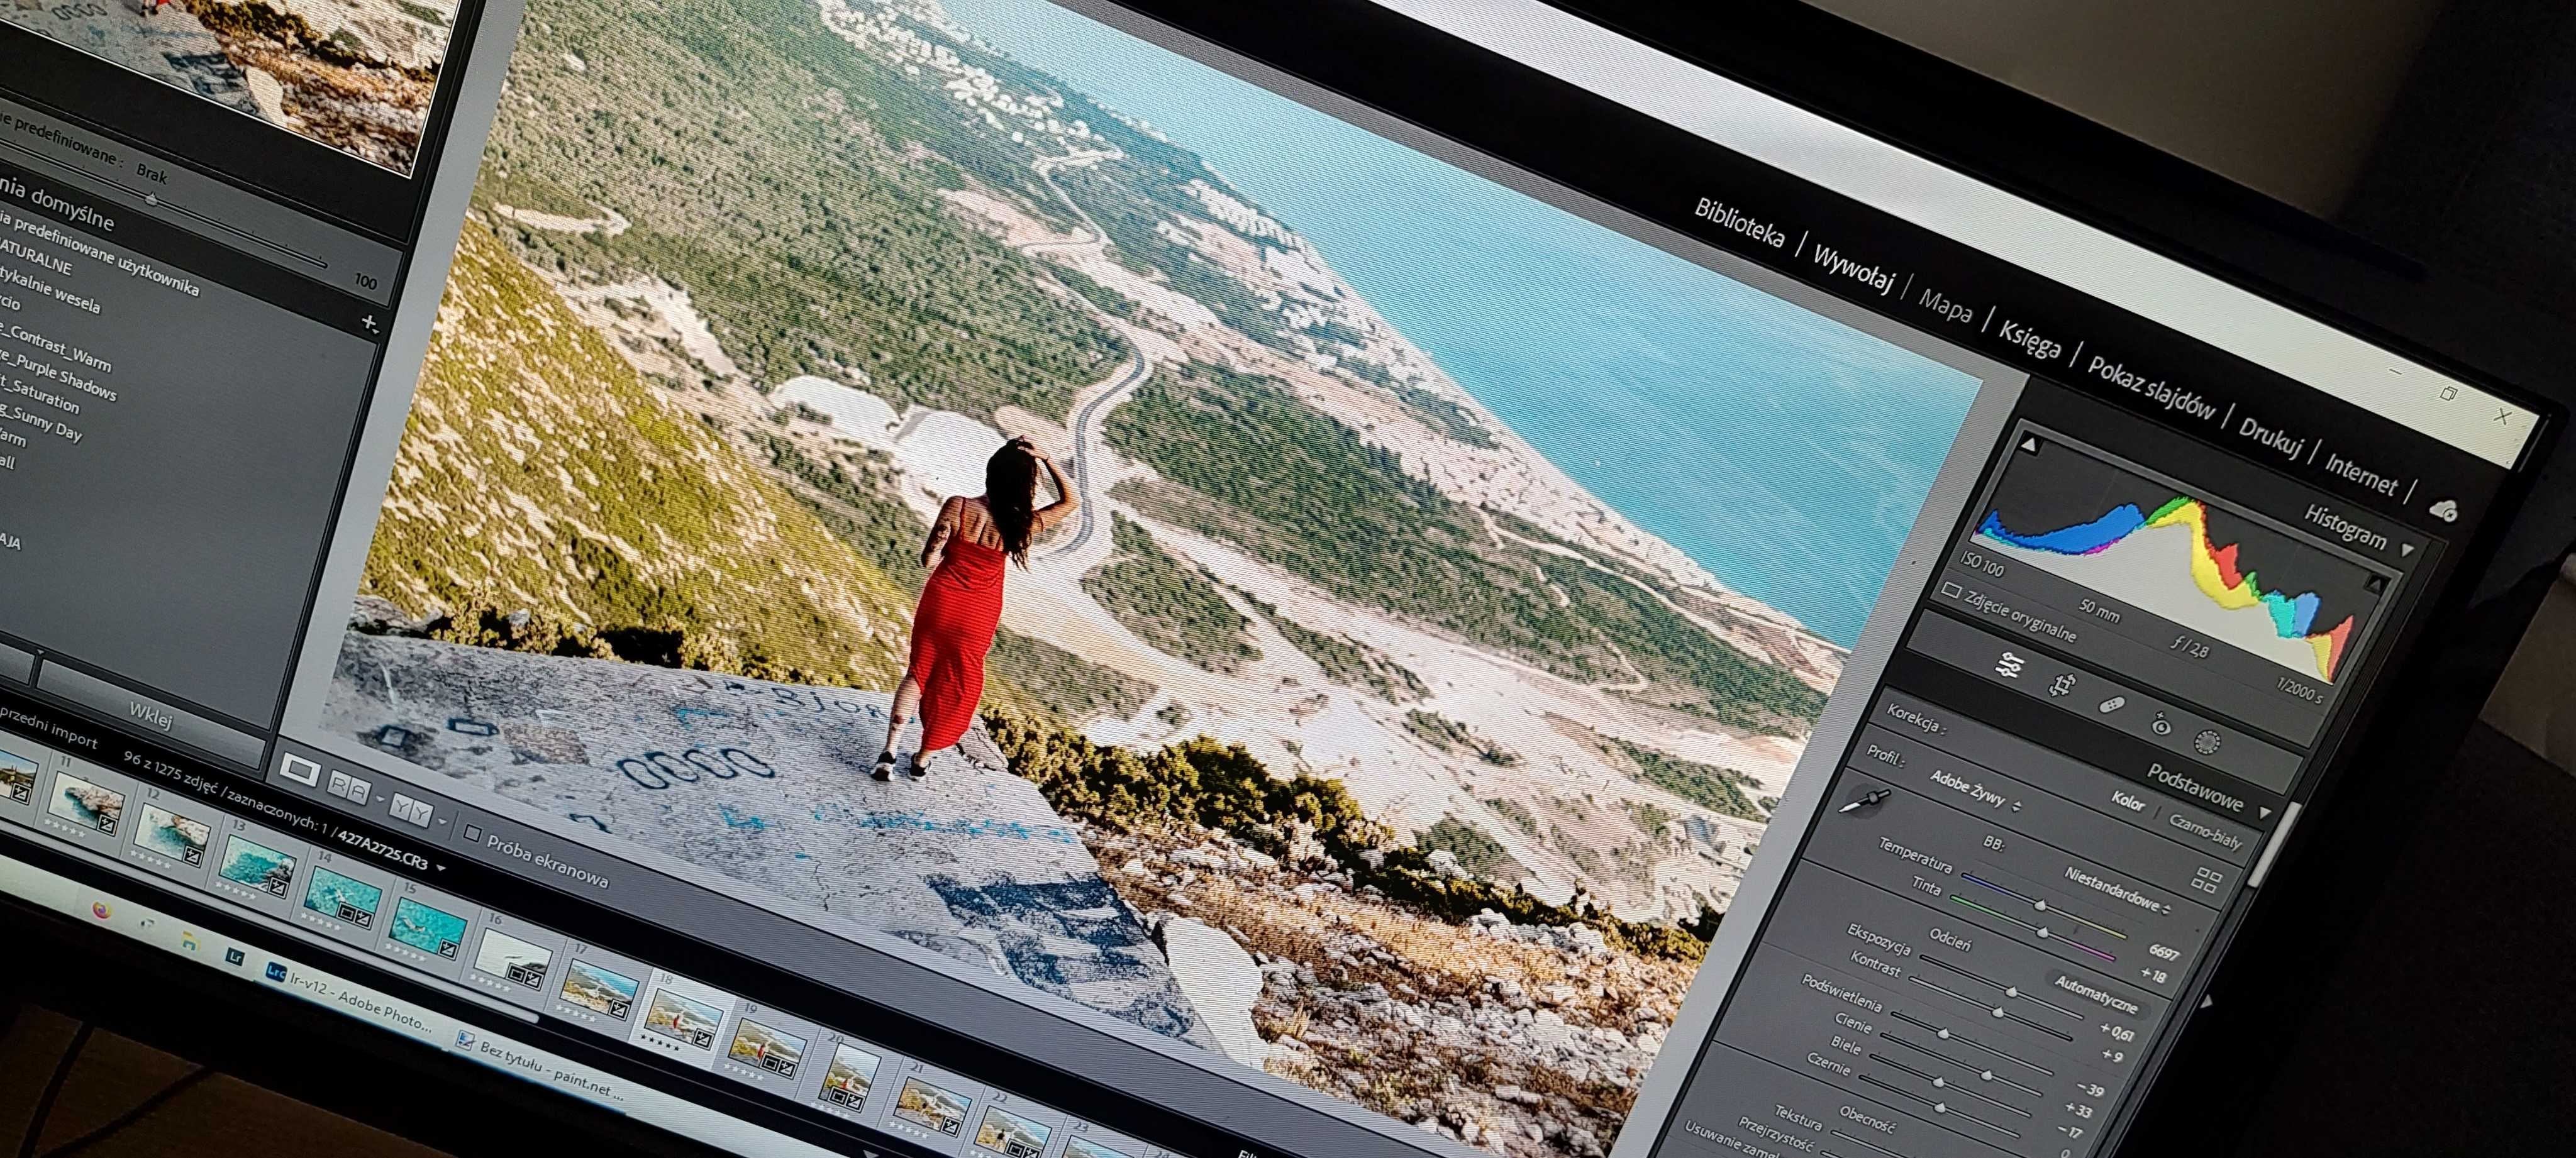Click the Podświetlenia slider handle
Image resolution: width=2576 pixels, height=1158 pixels.
(x=1944, y=1033)
